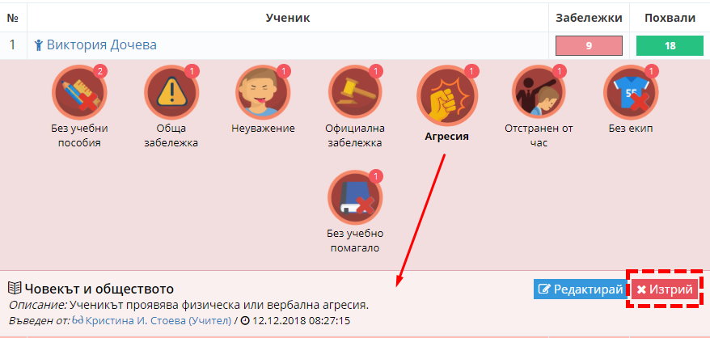Image resolution: width=710 pixels, height=338 pixels.
Task: Select the Обща забележка warning icon
Action: (171, 92)
